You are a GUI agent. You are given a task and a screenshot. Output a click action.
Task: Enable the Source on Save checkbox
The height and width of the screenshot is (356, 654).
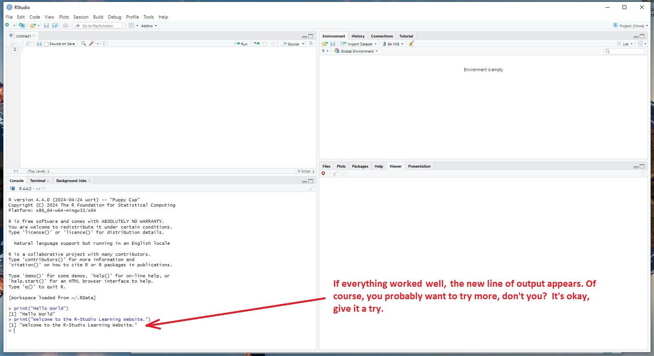tap(46, 44)
